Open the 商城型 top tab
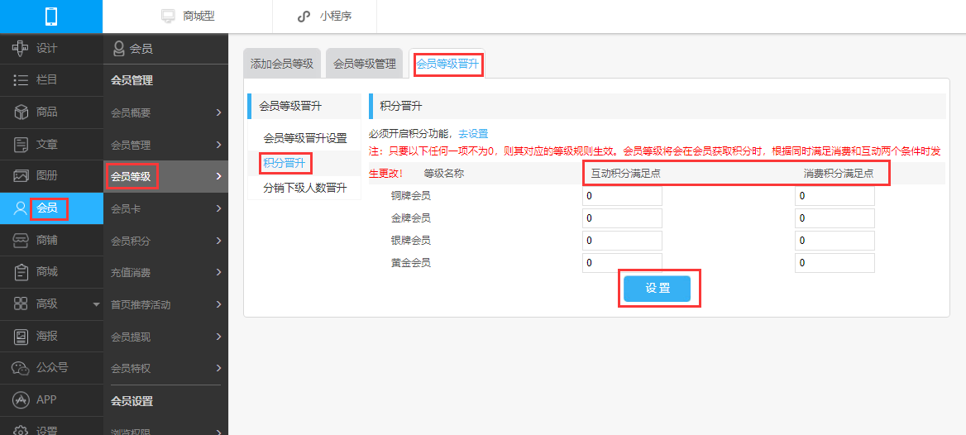This screenshot has width=966, height=435. [187, 17]
